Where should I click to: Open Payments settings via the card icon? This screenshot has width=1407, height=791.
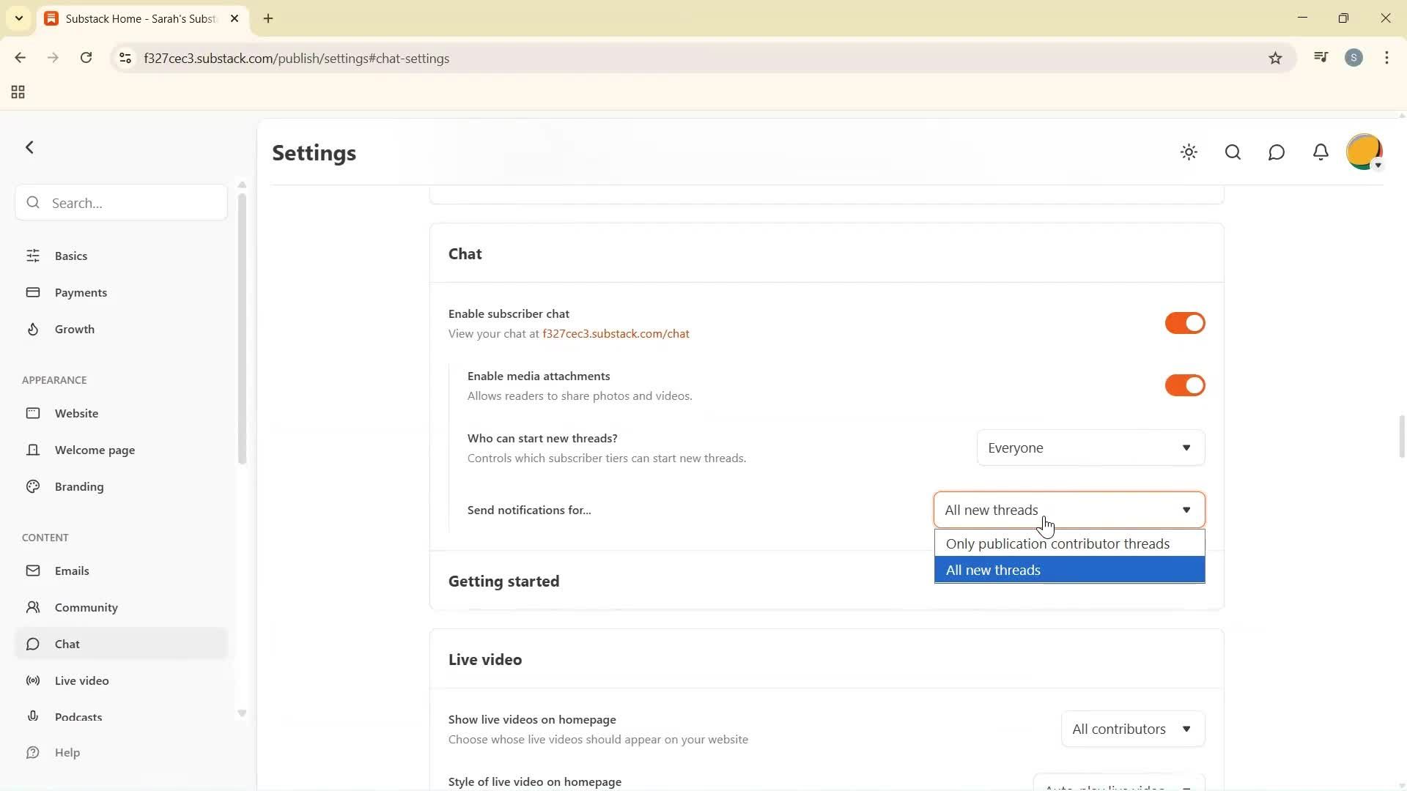coord(81,292)
